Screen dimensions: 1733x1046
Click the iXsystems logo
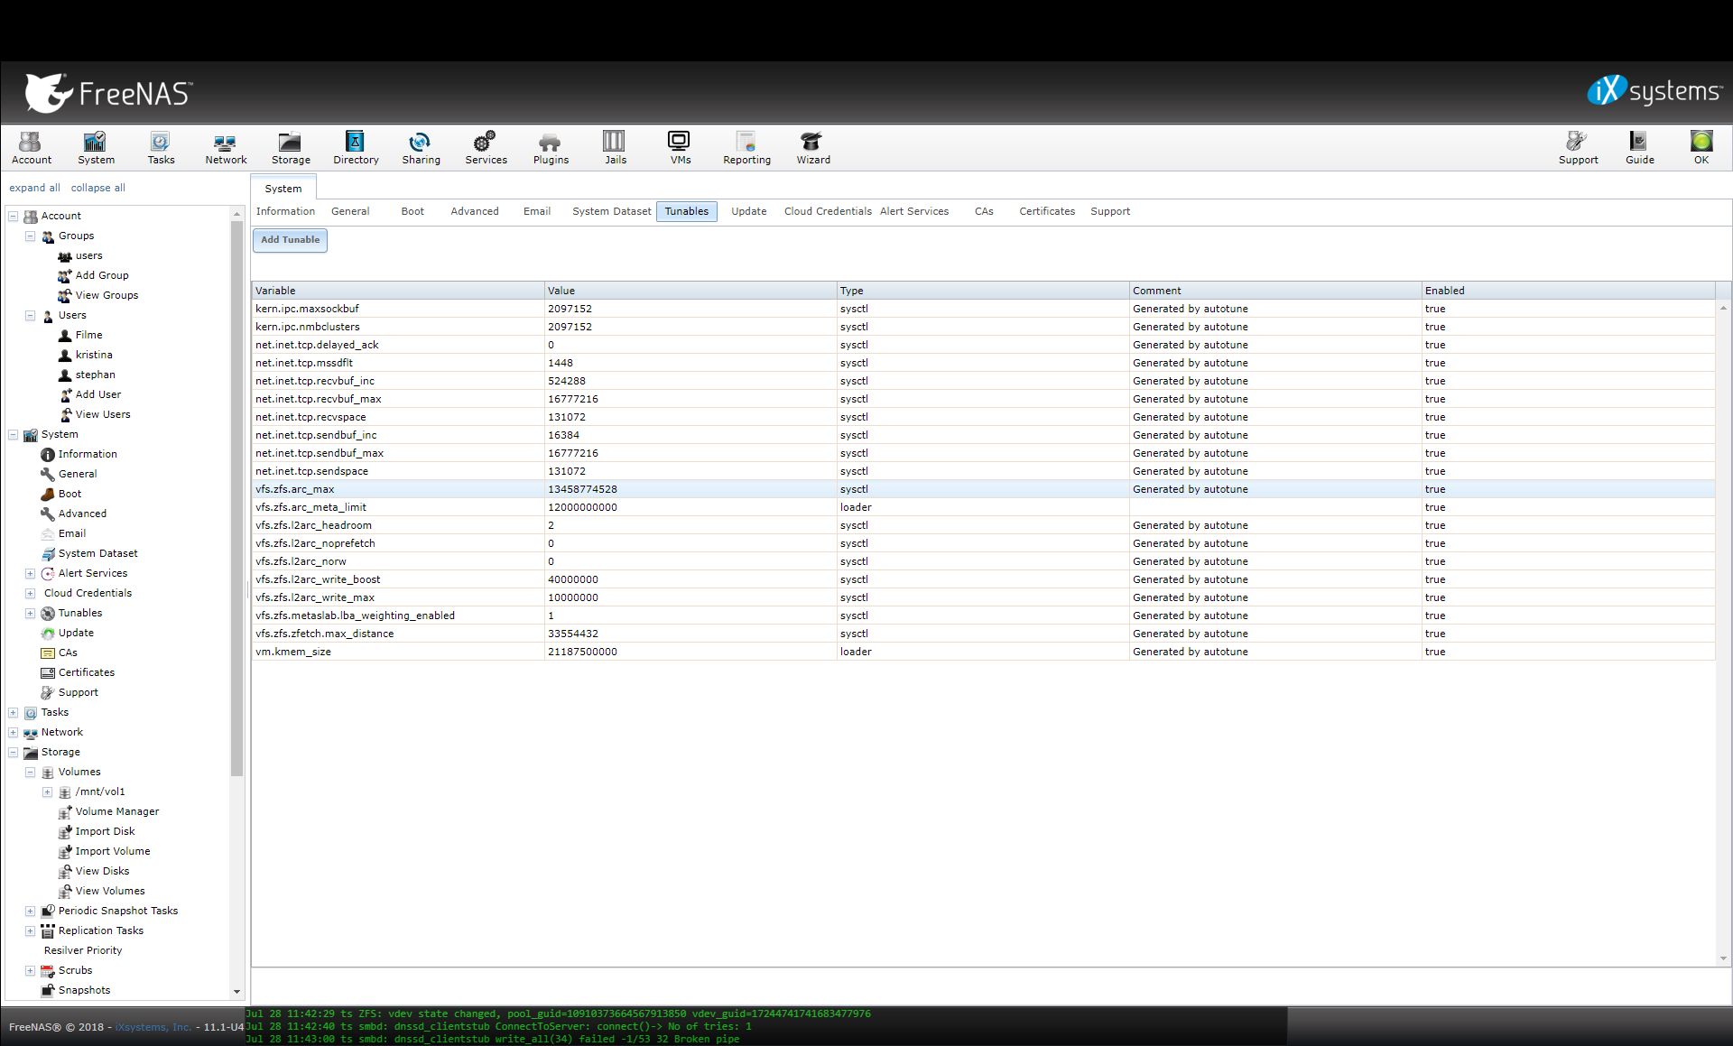(x=1654, y=90)
